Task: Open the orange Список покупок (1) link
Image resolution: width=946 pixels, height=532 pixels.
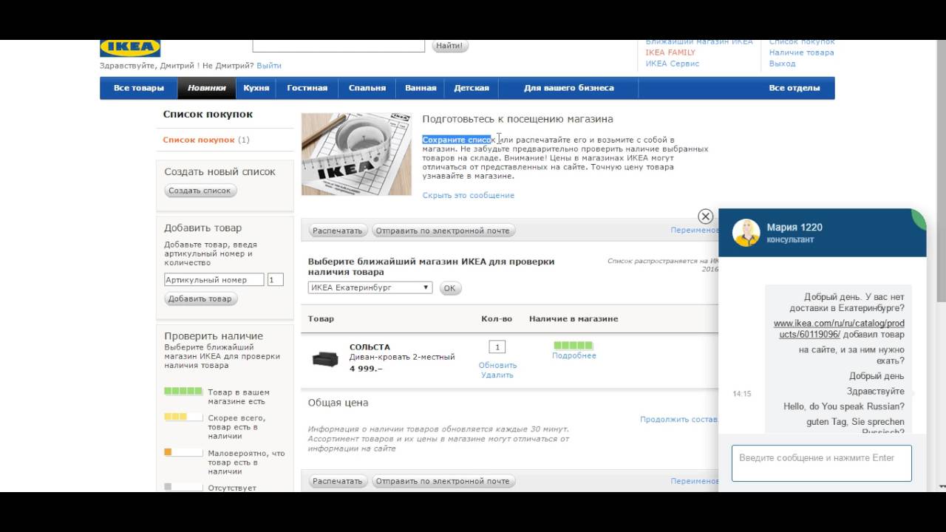Action: pos(206,140)
